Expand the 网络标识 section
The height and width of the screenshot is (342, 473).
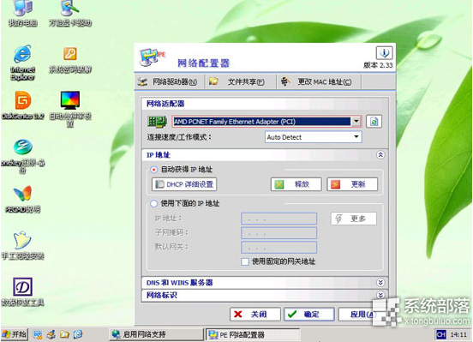click(x=380, y=295)
